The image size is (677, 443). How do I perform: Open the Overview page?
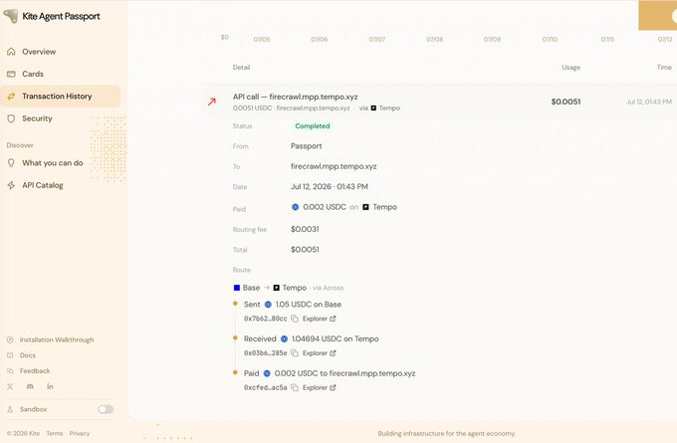(39, 52)
